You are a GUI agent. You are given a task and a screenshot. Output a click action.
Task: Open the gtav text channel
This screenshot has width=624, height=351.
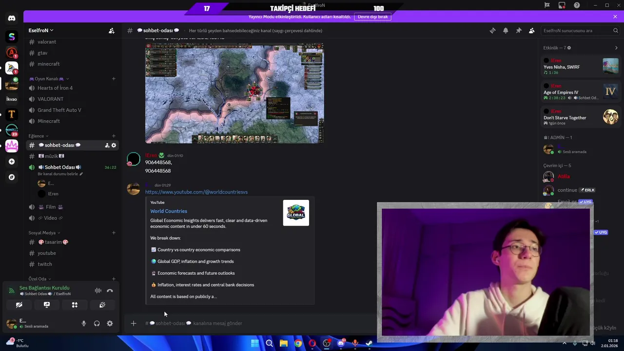[72, 53]
